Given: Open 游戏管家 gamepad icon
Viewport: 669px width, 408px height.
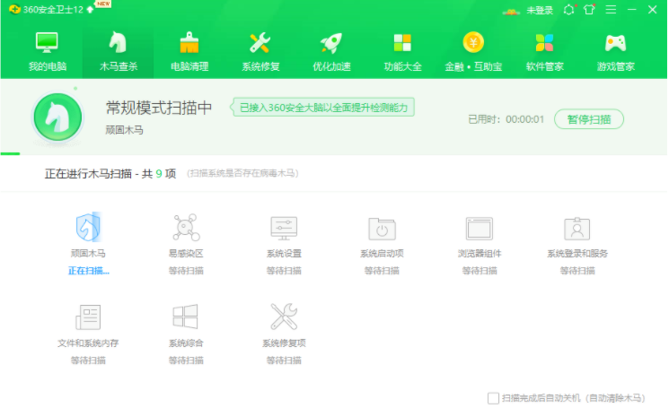Looking at the screenshot, I should [x=615, y=43].
